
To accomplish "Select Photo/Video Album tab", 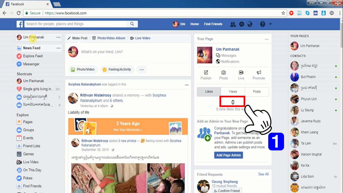I will [x=109, y=38].
